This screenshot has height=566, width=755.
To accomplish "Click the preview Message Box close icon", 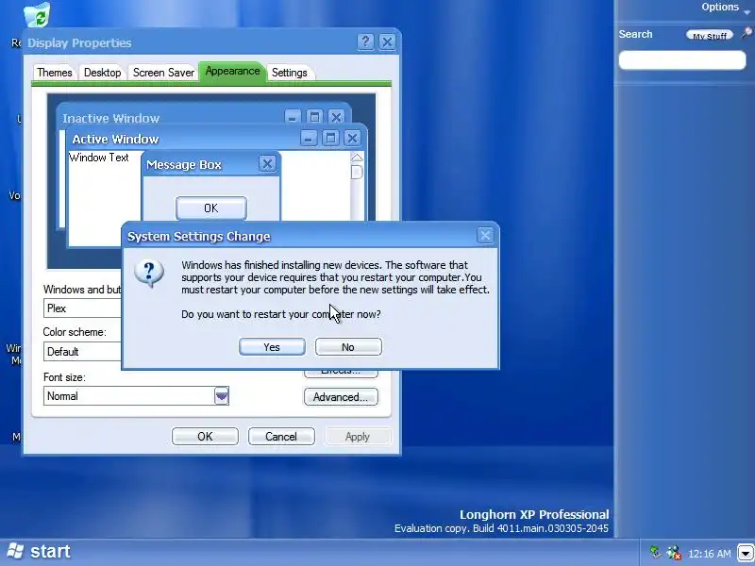I will tap(267, 163).
